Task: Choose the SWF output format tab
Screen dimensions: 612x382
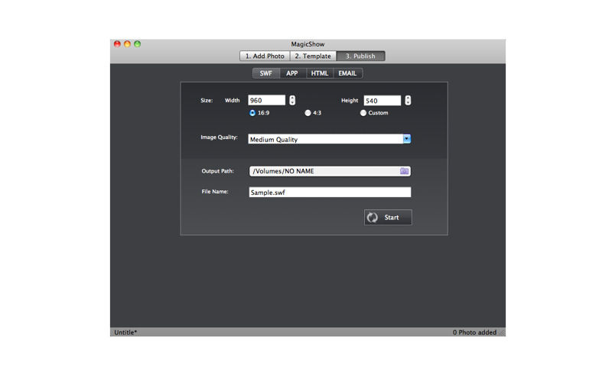Action: tap(266, 73)
